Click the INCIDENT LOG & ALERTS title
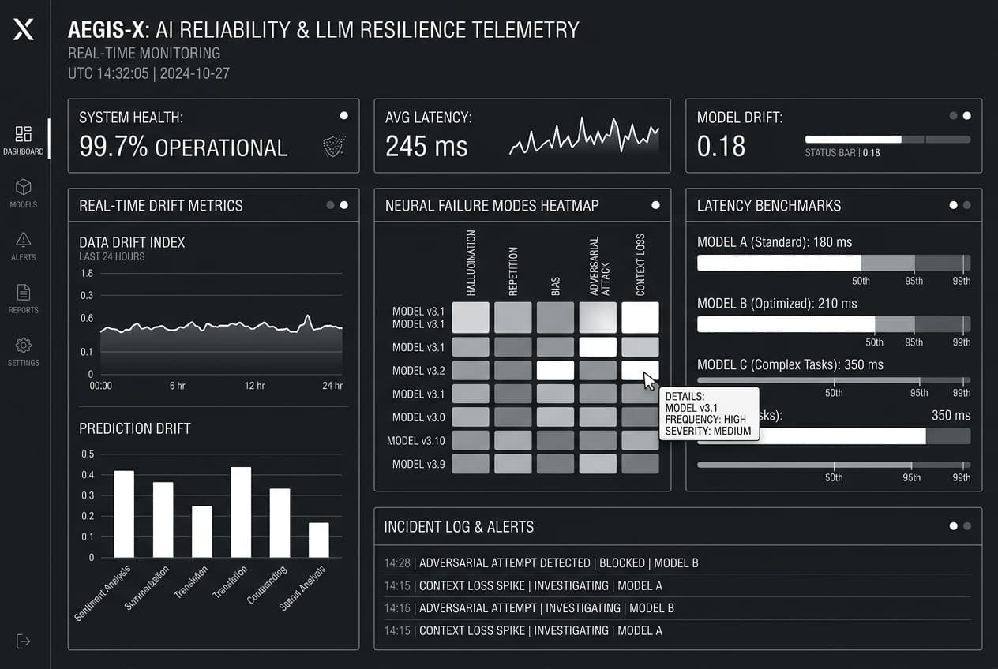The height and width of the screenshot is (669, 998). click(459, 526)
